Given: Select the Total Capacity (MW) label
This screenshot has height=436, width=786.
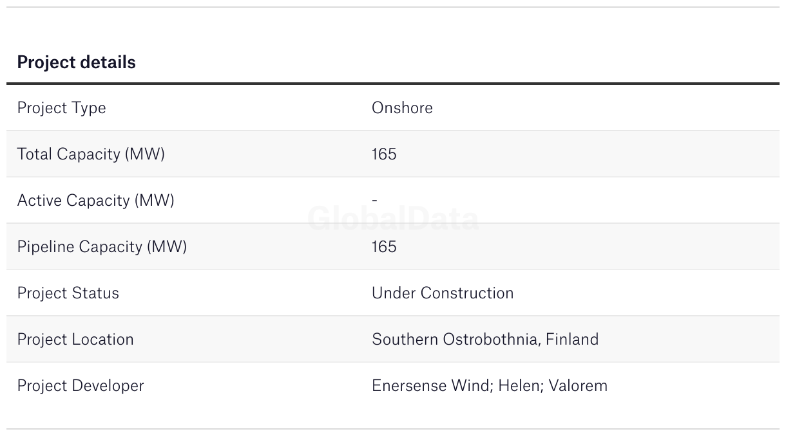Looking at the screenshot, I should click(91, 154).
